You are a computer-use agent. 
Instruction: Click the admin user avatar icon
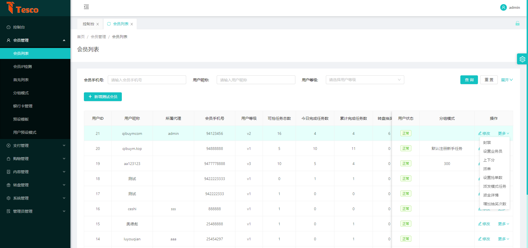coord(503,7)
